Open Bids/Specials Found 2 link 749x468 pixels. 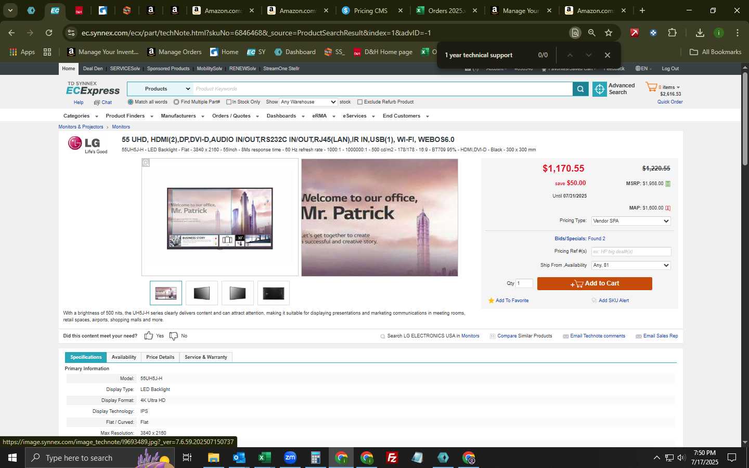[x=580, y=239]
